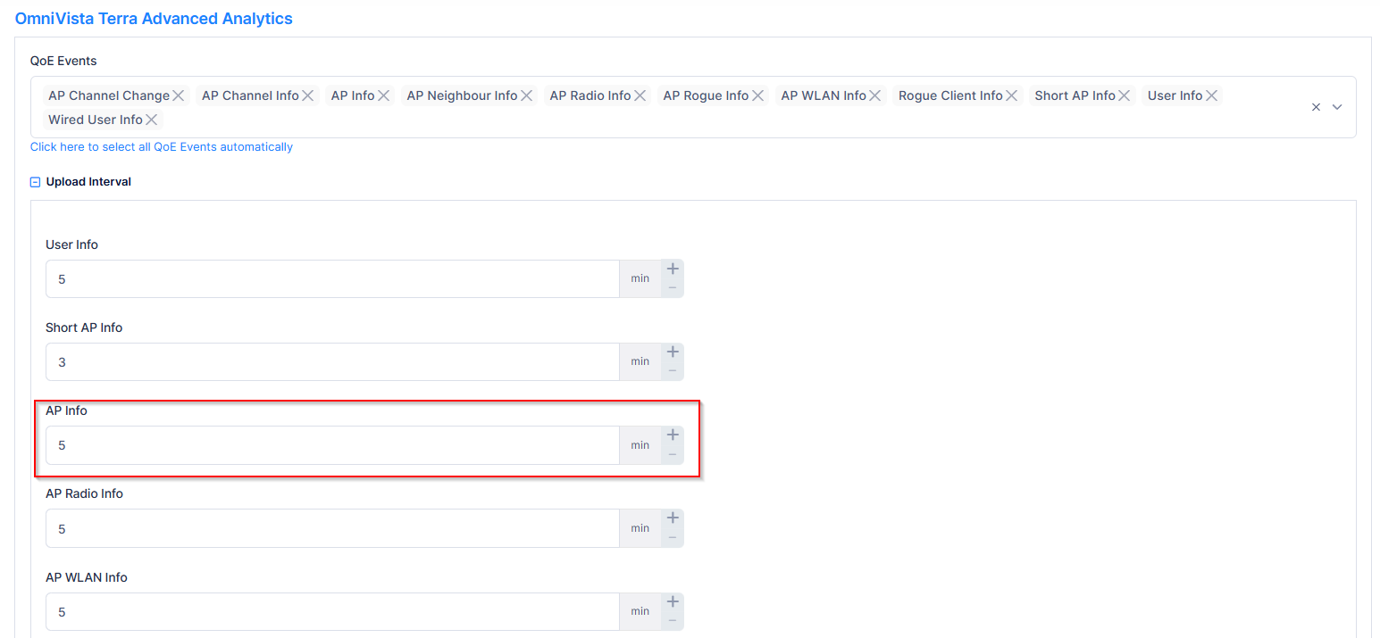Remove the AP Channel Change tag

coord(179,95)
